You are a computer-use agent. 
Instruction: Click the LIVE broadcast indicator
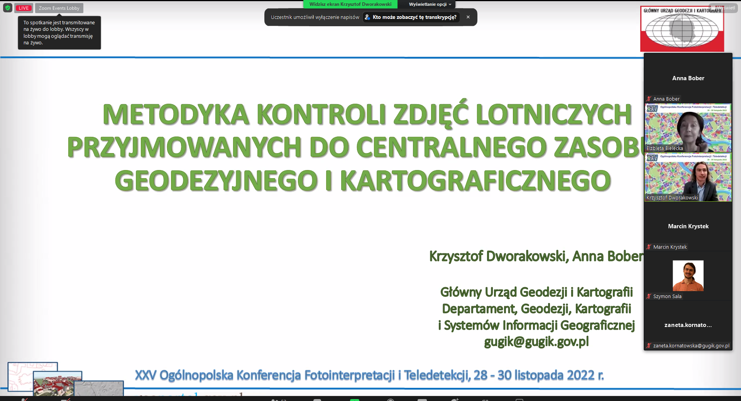24,8
